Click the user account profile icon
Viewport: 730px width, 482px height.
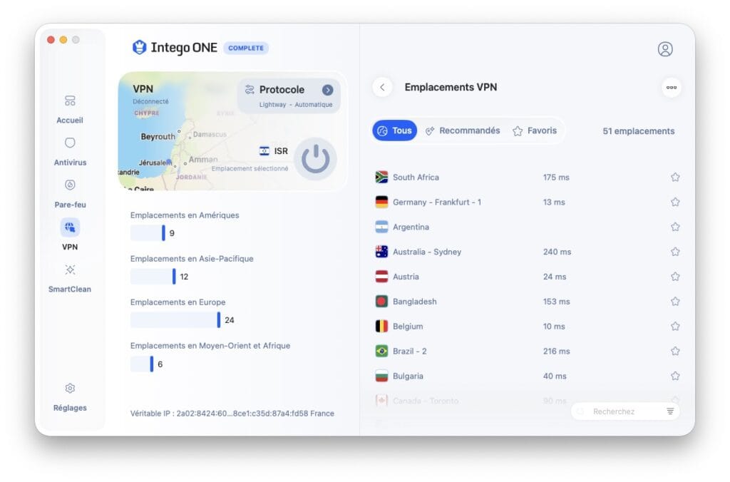(665, 49)
